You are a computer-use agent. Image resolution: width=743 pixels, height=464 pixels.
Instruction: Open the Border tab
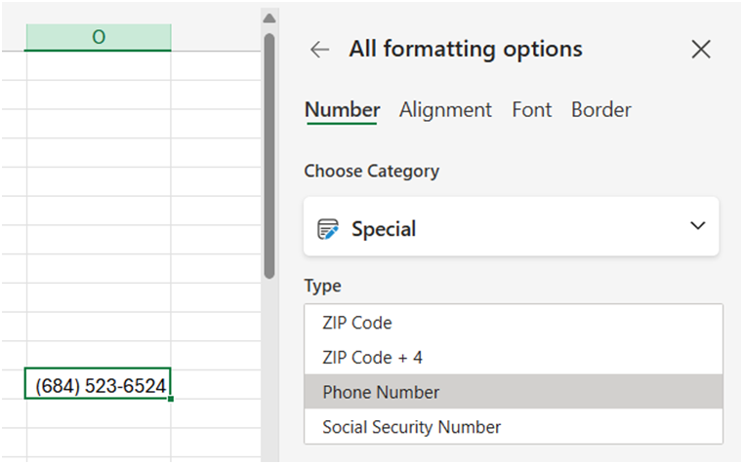coord(600,110)
